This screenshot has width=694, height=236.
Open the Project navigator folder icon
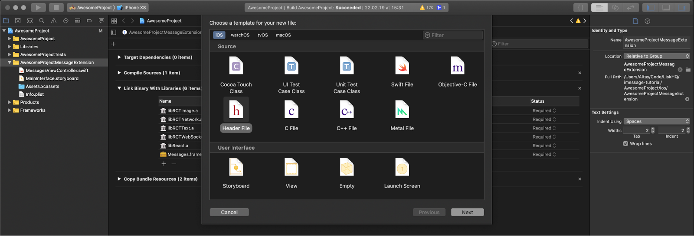tap(6, 21)
